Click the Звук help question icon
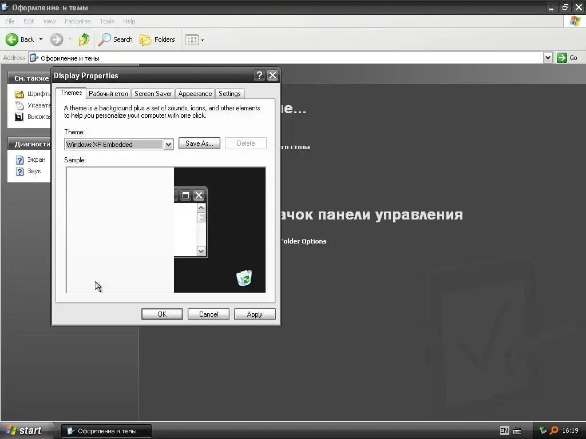586x439 pixels. (20, 171)
